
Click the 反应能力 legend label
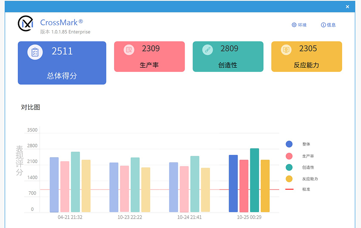pyautogui.click(x=310, y=179)
